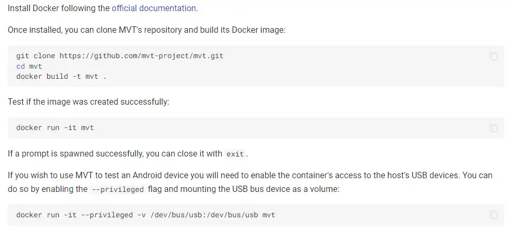The image size is (508, 230).
Task: Click the 'If you wish to use MVT' paragraph
Action: point(250,175)
